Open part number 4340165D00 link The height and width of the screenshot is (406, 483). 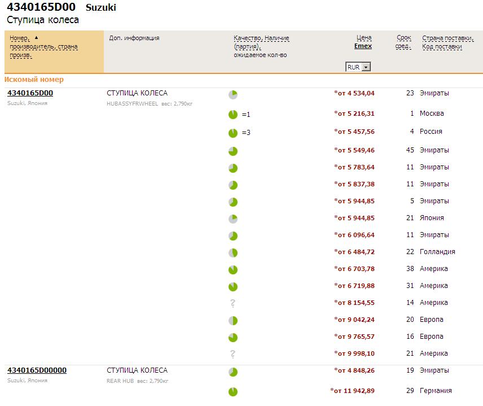(x=30, y=93)
